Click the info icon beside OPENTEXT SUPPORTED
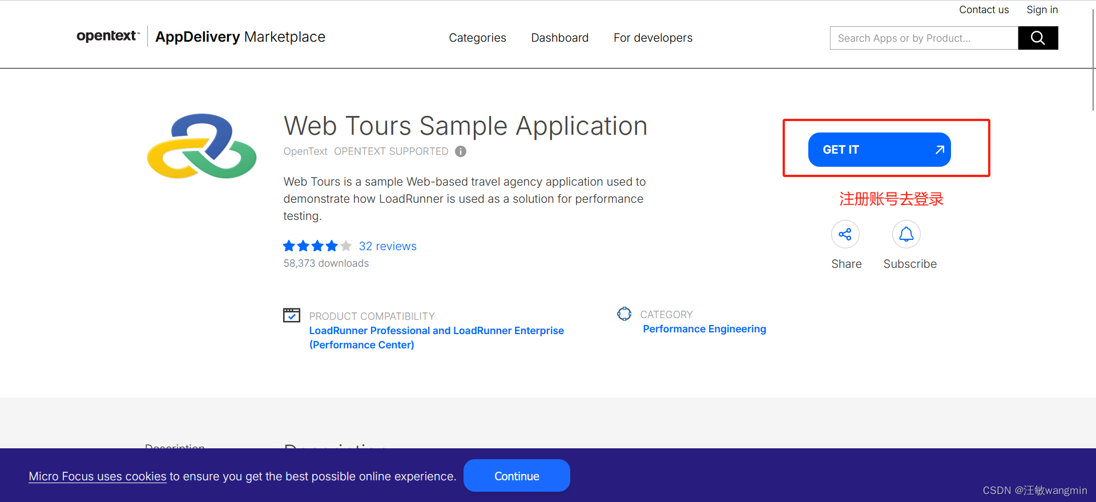The height and width of the screenshot is (502, 1096). [x=461, y=151]
